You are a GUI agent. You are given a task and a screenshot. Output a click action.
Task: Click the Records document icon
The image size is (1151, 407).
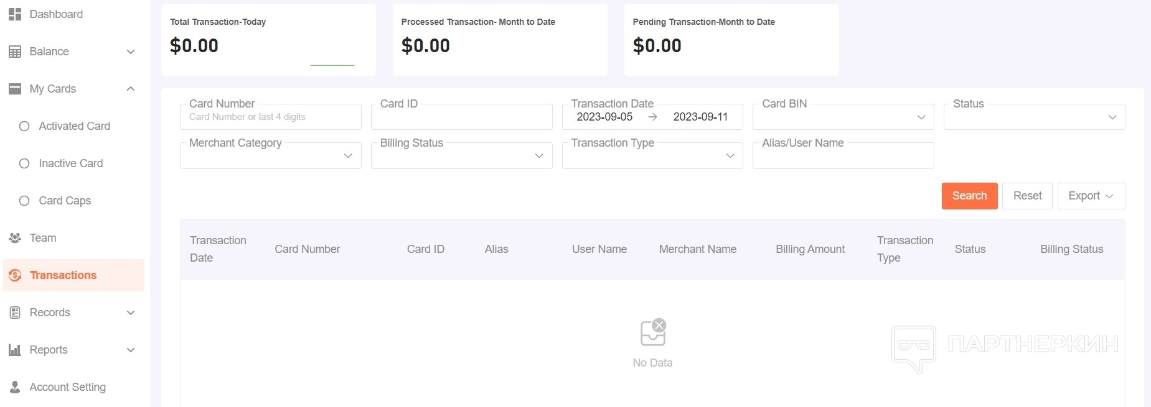coord(15,313)
